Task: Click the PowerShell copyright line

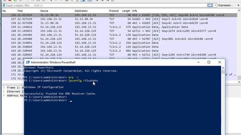Action: coord(71,71)
